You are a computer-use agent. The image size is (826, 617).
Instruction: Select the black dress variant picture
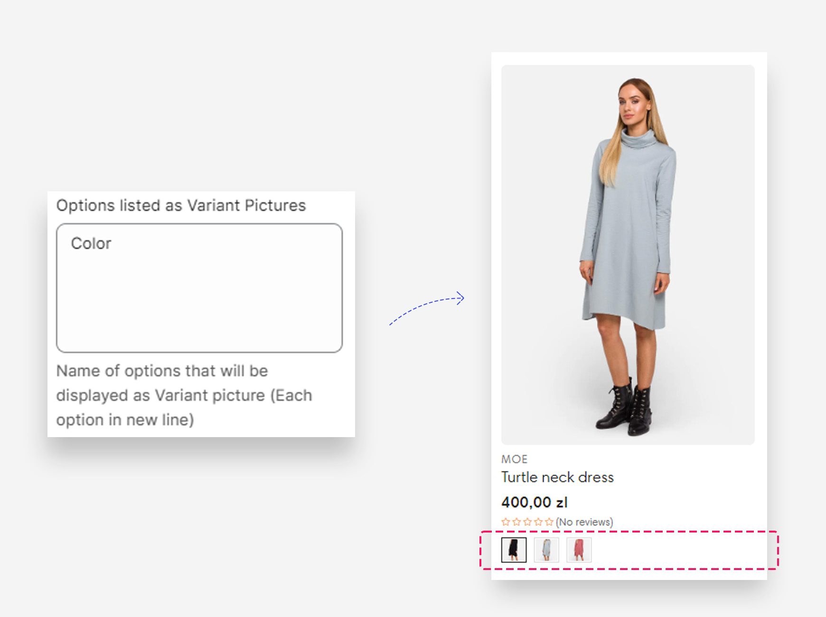[x=514, y=550]
